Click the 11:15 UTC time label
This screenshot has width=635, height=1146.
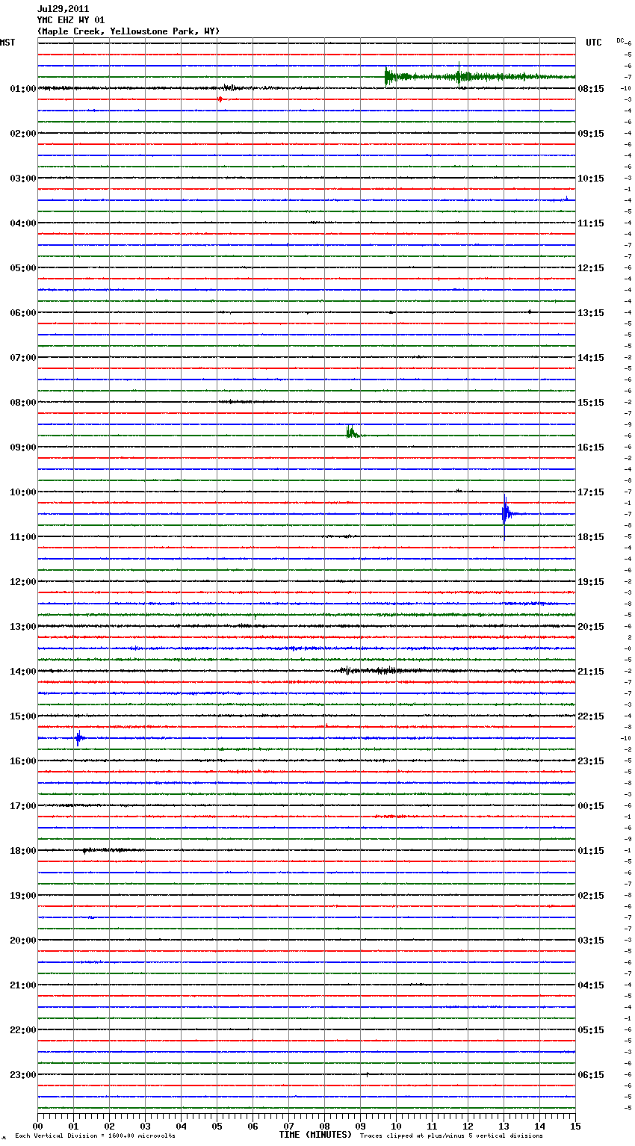(x=591, y=223)
